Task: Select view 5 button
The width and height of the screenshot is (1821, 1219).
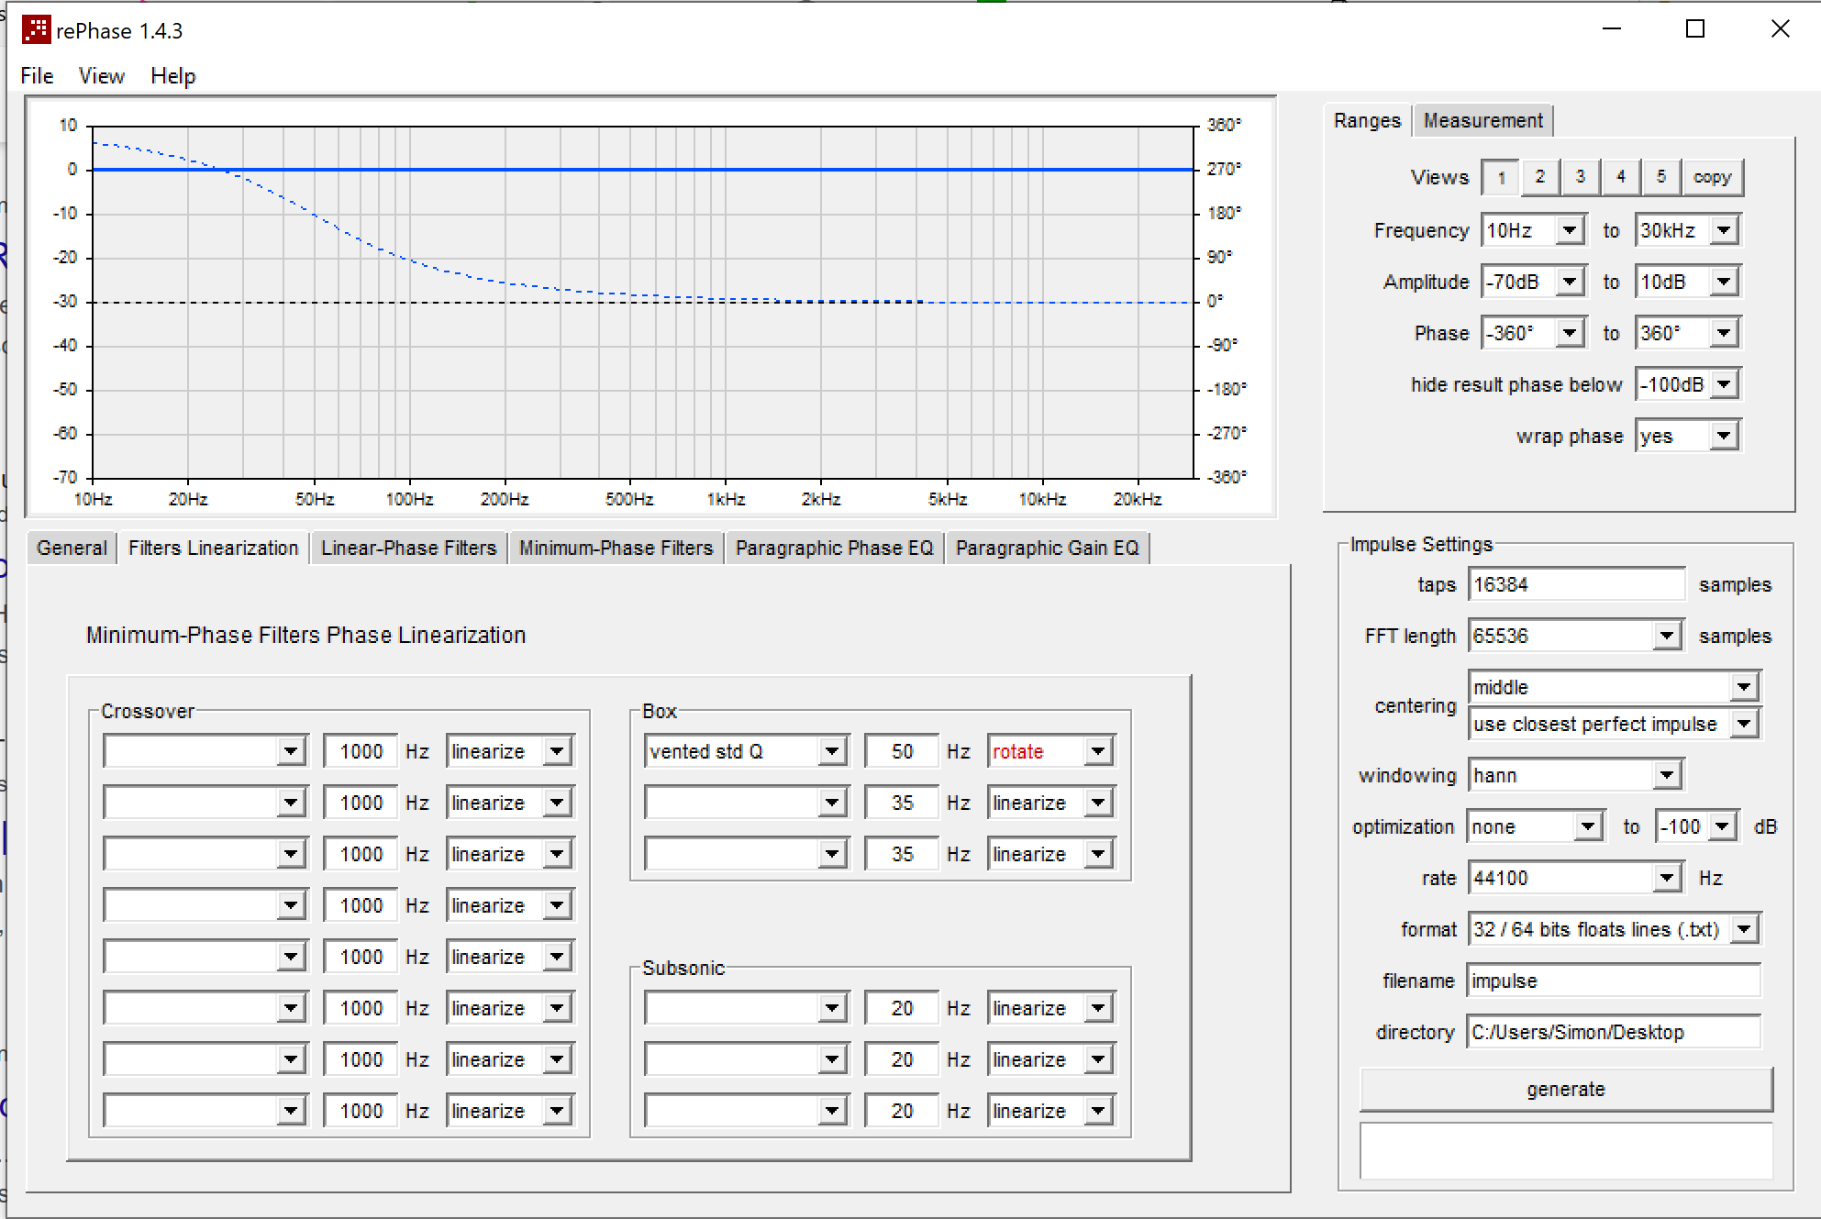Action: pos(1661,177)
